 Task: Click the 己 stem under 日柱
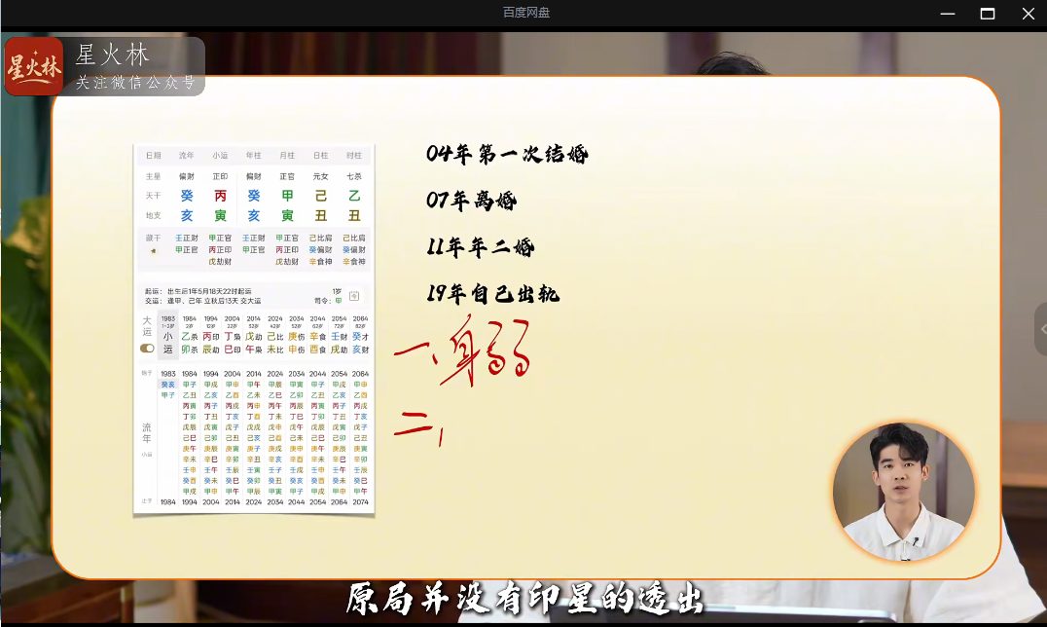(320, 196)
